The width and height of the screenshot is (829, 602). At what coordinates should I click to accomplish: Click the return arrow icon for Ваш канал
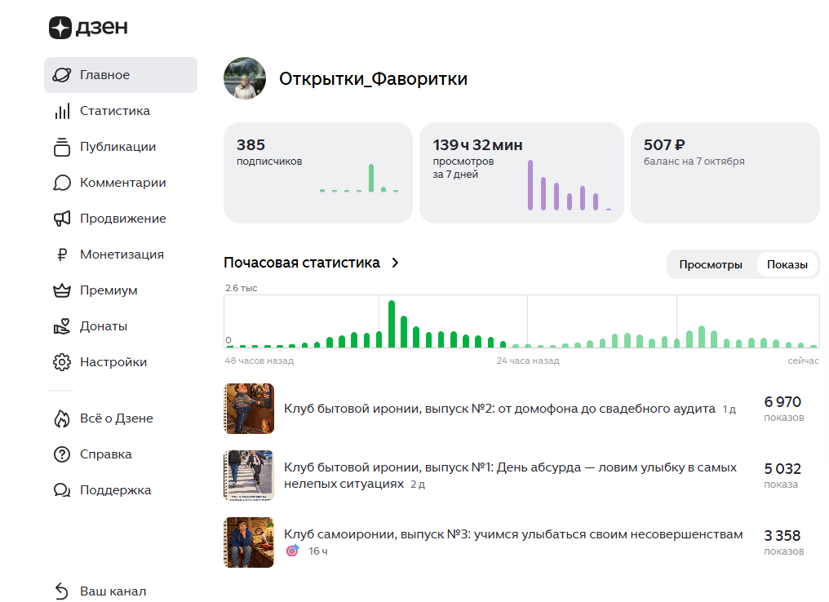[62, 591]
